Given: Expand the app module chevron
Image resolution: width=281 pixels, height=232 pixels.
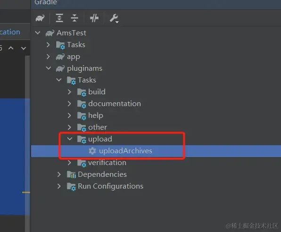Looking at the screenshot, I should [x=48, y=57].
